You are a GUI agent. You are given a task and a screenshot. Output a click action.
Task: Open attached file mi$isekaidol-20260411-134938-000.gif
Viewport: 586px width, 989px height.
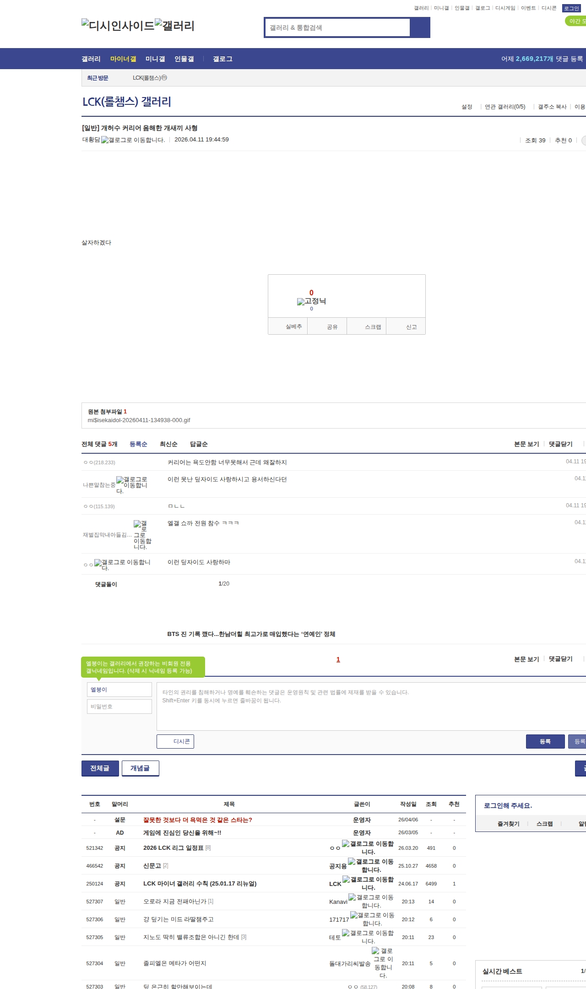[139, 420]
